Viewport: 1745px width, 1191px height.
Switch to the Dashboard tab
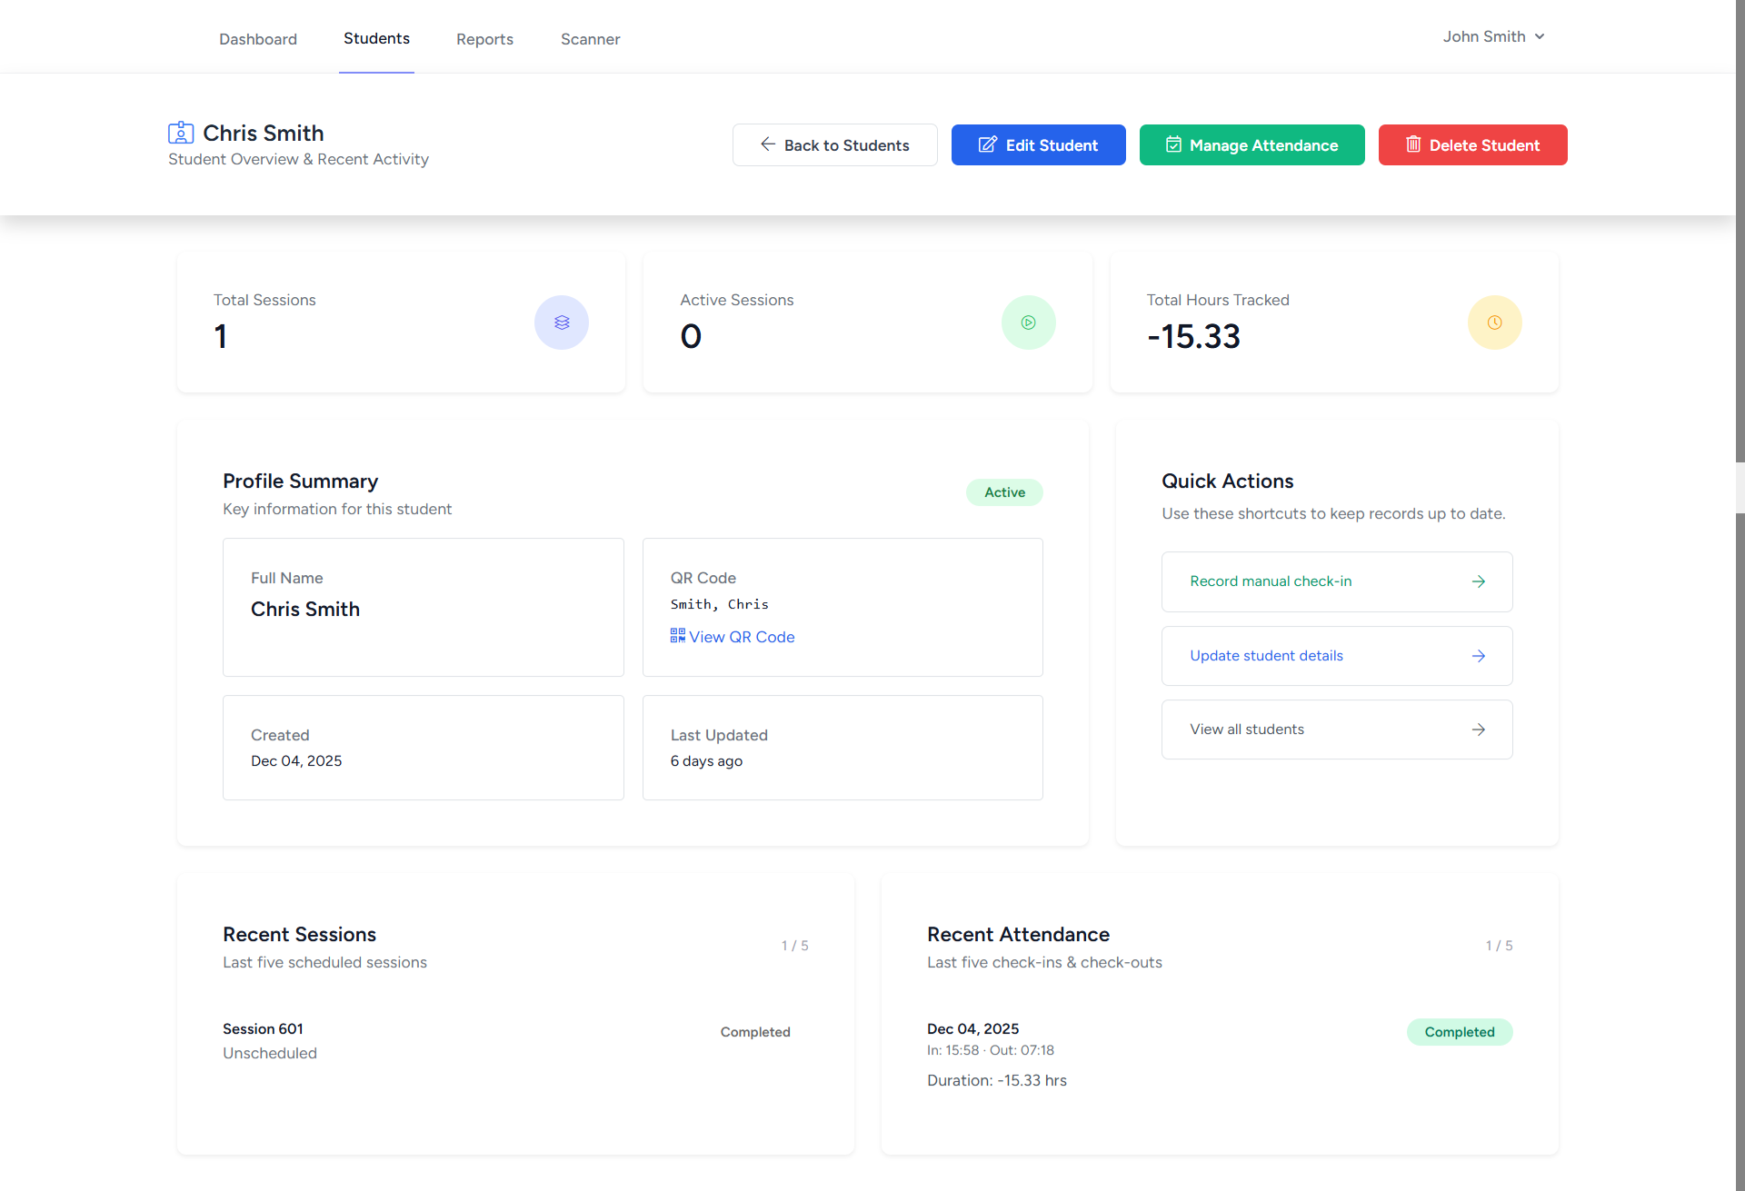click(x=258, y=39)
